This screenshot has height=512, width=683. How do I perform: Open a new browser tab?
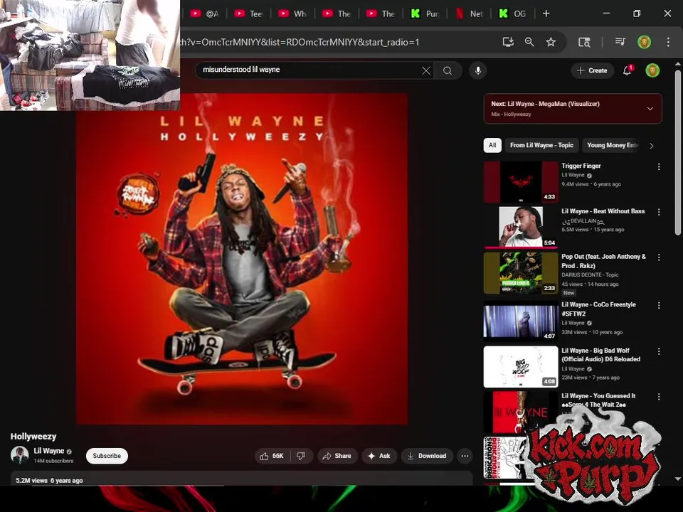(x=546, y=14)
